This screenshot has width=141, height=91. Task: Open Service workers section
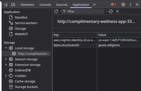coord(26,23)
